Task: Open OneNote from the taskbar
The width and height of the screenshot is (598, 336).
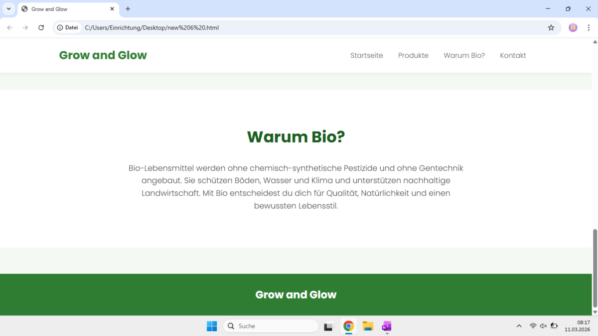Action: [387, 326]
